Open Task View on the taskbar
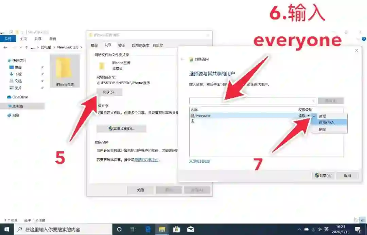The height and width of the screenshot is (235, 367). (x=133, y=229)
